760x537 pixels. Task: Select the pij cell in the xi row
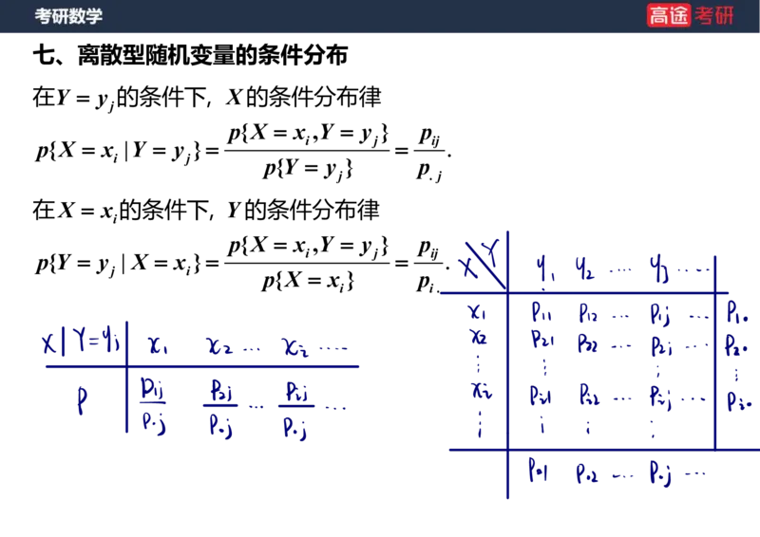pyautogui.click(x=659, y=394)
